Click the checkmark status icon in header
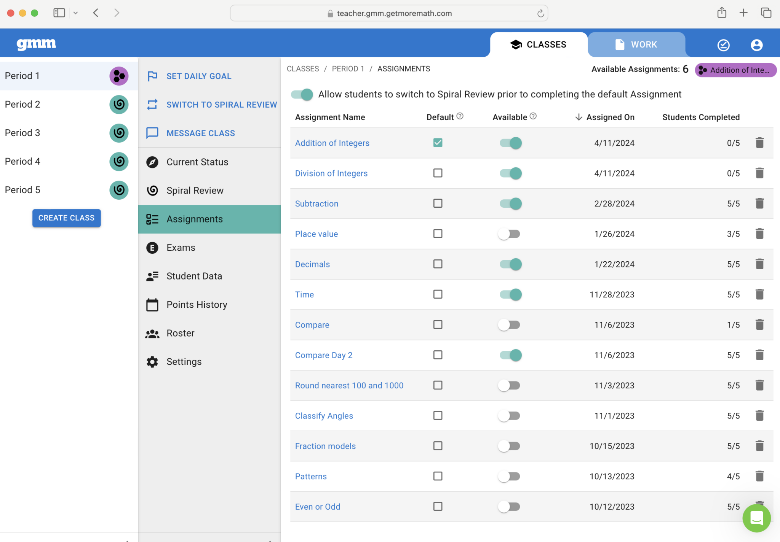 point(723,45)
